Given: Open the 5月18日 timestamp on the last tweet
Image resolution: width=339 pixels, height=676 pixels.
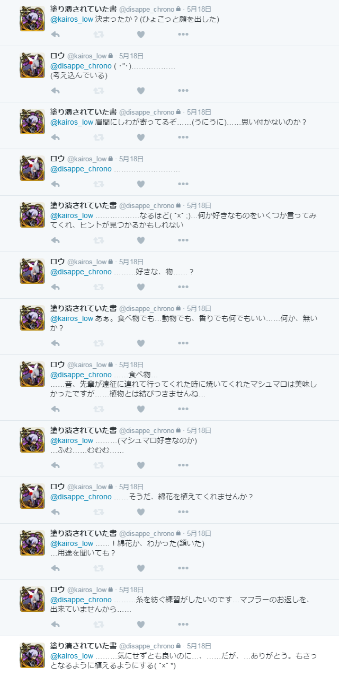Looking at the screenshot, I should [199, 646].
